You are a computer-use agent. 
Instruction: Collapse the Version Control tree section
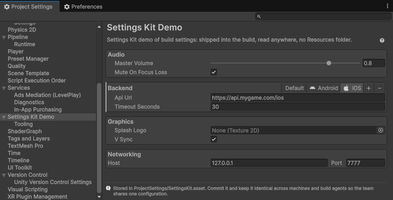[4, 175]
